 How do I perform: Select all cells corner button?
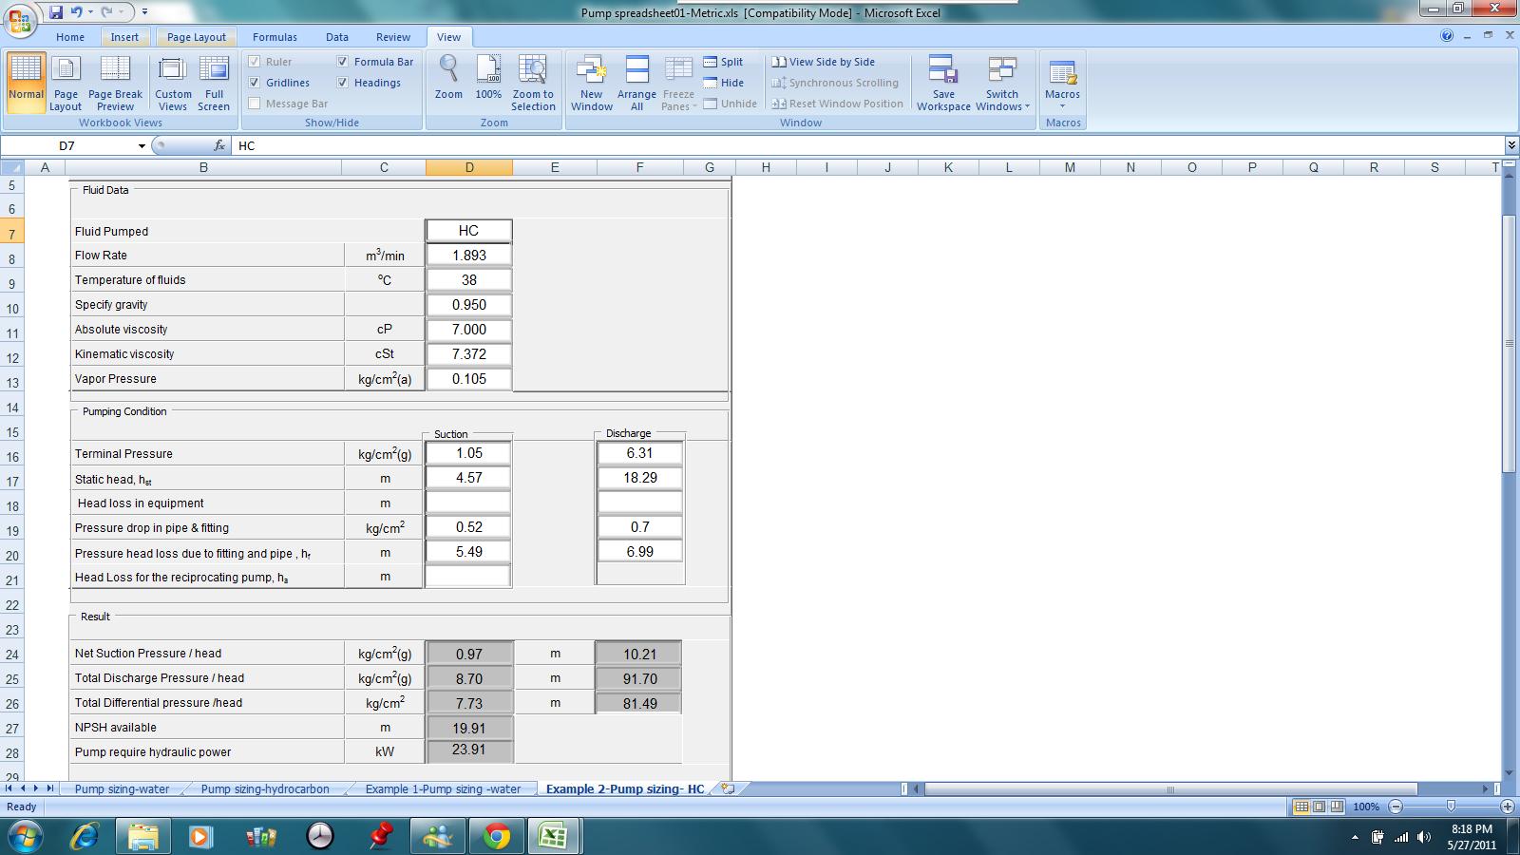pos(12,167)
